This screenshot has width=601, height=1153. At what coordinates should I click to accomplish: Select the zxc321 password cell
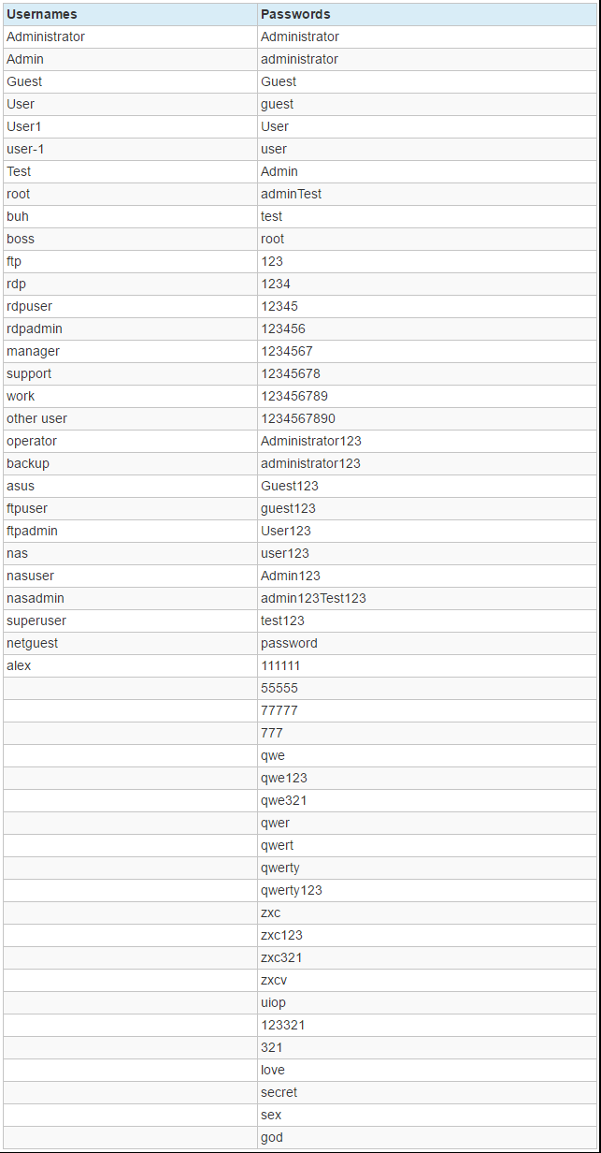[281, 957]
